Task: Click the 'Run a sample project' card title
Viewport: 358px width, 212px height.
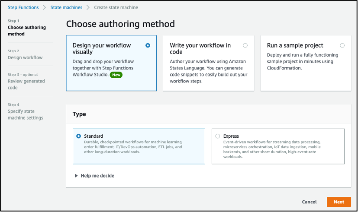Action: 295,45
